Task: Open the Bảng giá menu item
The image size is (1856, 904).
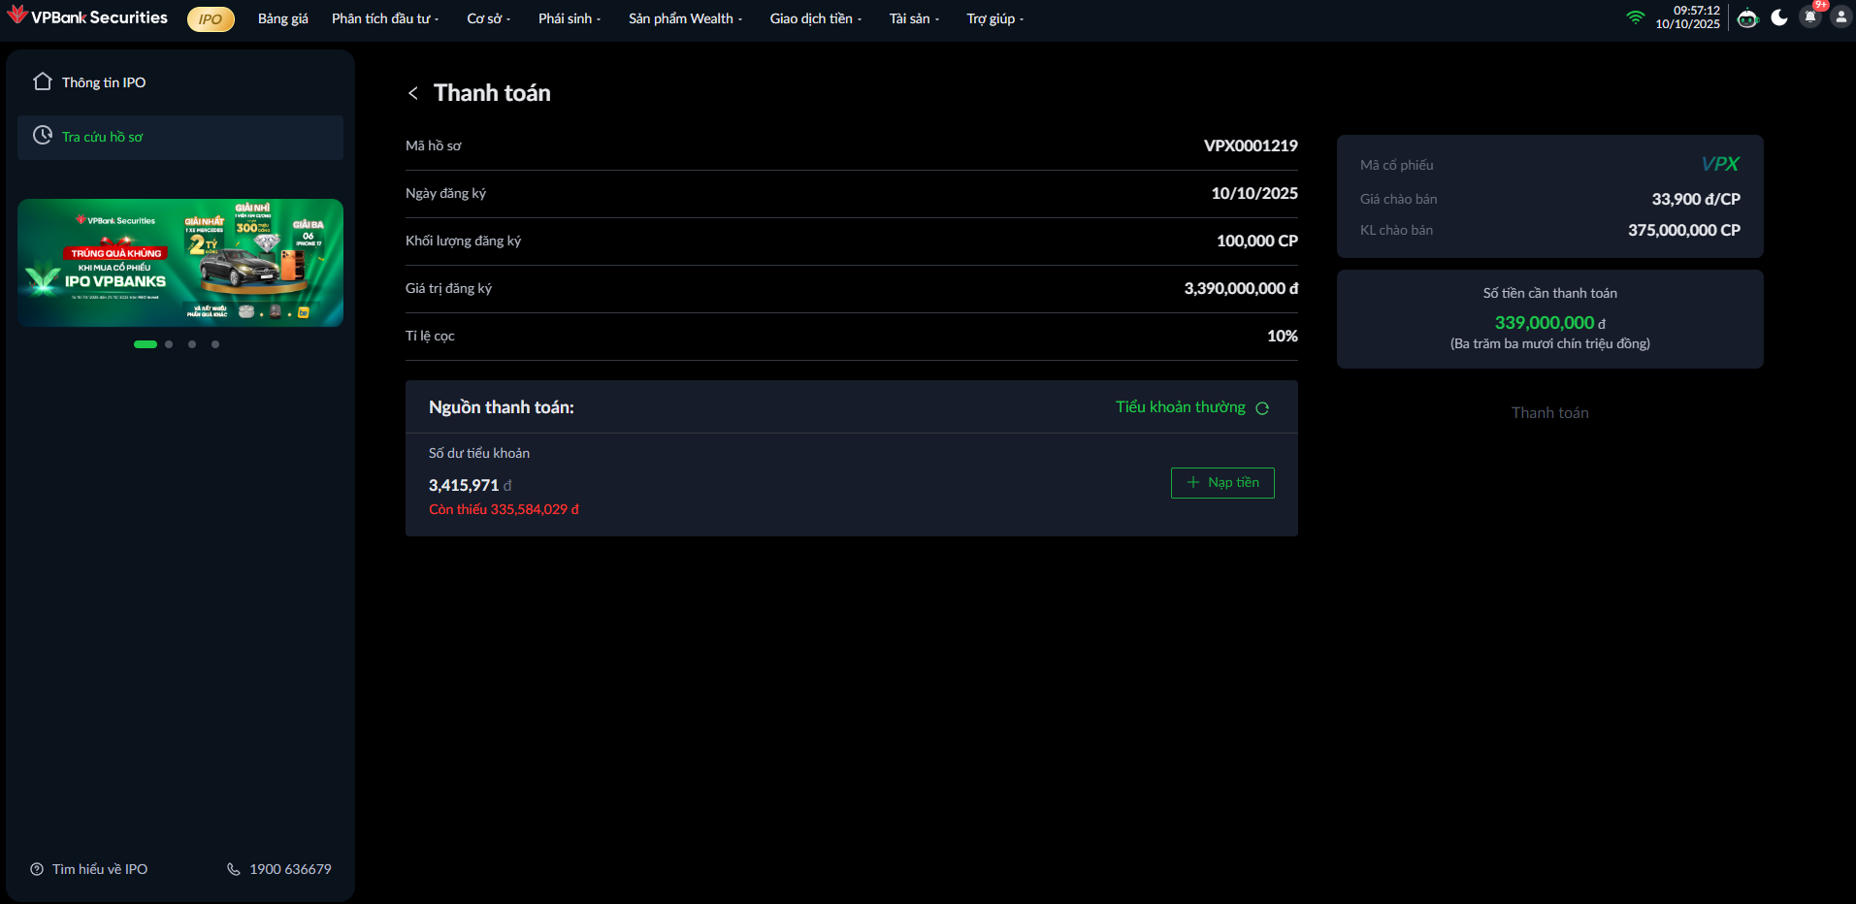Action: [x=283, y=19]
